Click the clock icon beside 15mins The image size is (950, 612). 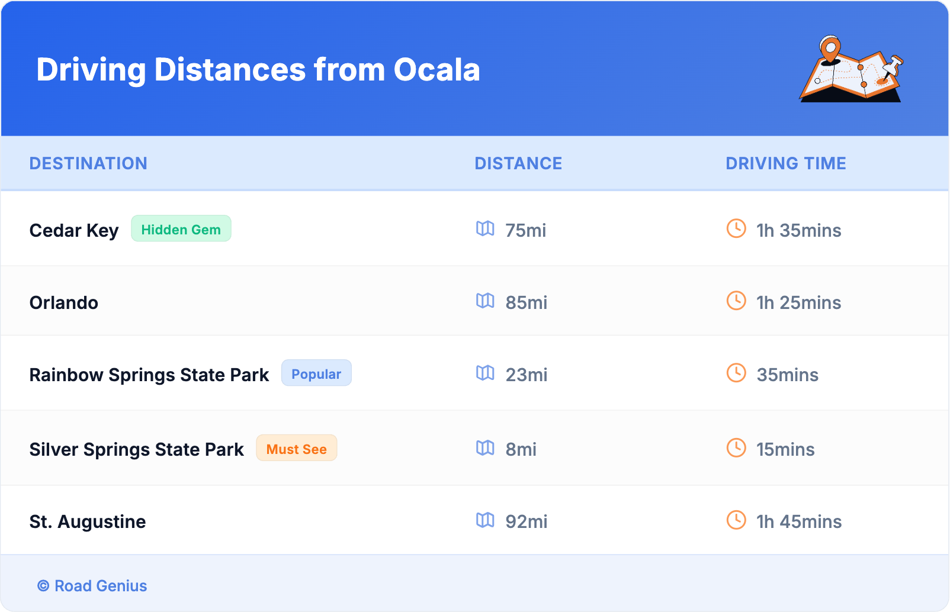click(x=736, y=447)
